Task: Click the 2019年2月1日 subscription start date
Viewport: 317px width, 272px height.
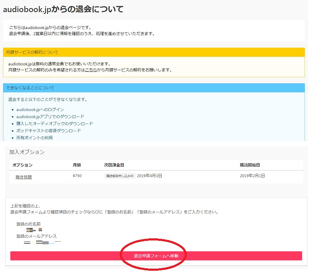Action: click(252, 176)
